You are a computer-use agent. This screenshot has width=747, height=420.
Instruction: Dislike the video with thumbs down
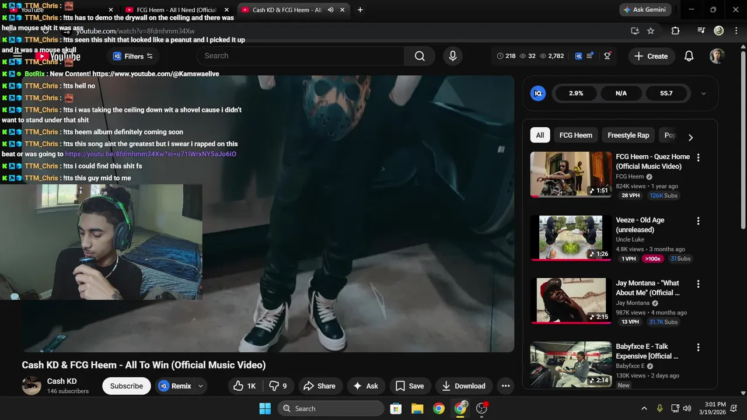pos(278,386)
